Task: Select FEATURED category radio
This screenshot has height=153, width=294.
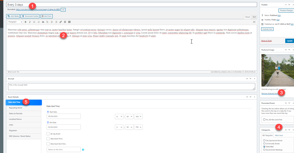Action: (x=264, y=147)
